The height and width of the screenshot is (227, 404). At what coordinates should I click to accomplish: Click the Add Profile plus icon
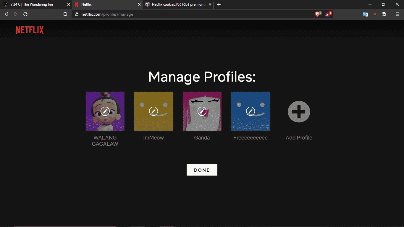(x=299, y=112)
